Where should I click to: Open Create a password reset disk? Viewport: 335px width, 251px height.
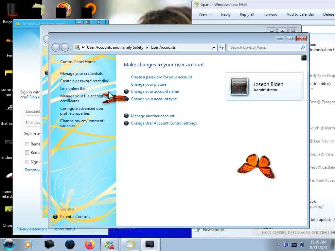(x=84, y=81)
